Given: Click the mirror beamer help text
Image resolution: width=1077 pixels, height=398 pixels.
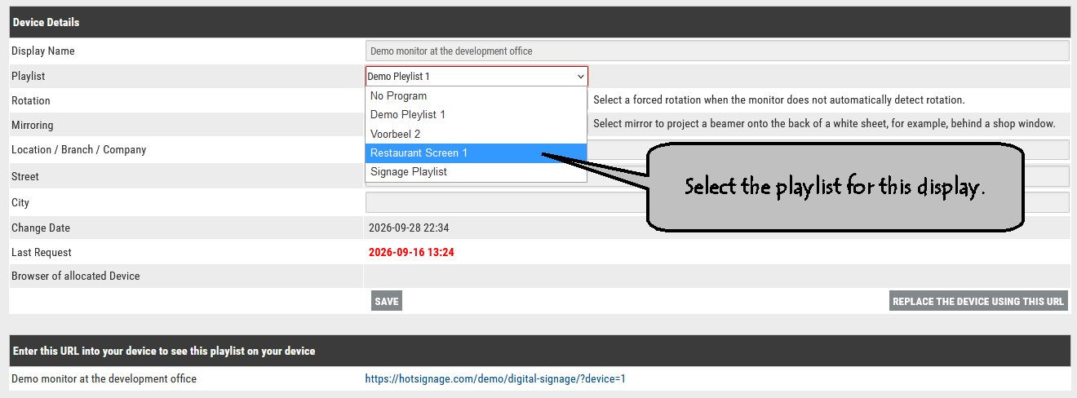Looking at the screenshot, I should click(x=824, y=124).
